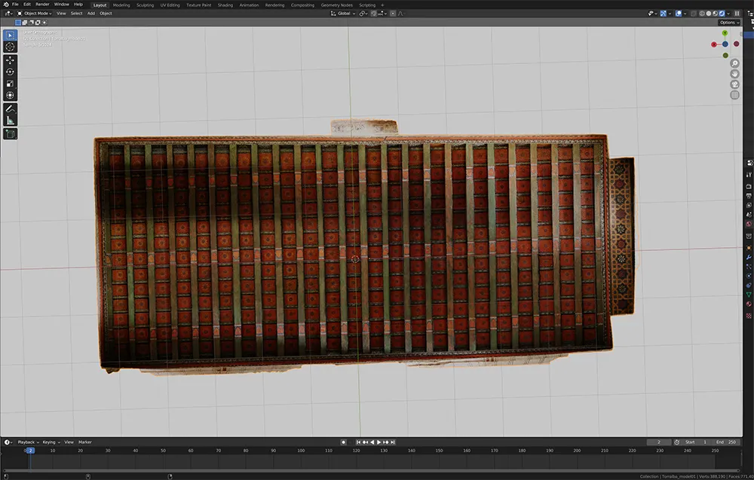Viewport: 754px width, 480px height.
Task: Click frame 100 on the timeline ruler
Action: [301, 450]
